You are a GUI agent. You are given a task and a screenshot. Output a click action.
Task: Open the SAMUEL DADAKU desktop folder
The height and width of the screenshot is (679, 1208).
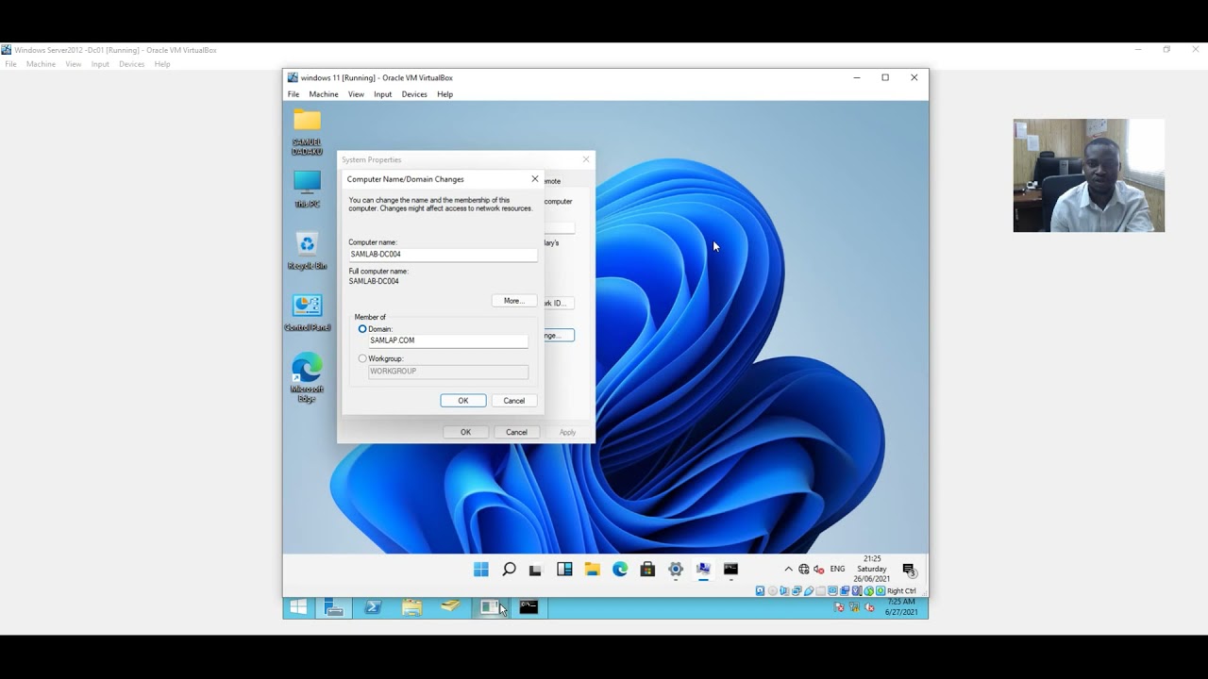pyautogui.click(x=307, y=132)
